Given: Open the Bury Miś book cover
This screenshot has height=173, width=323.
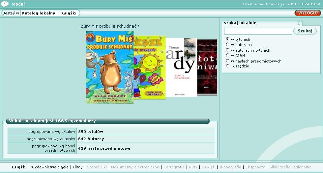Looking at the screenshot, I should pyautogui.click(x=109, y=67).
